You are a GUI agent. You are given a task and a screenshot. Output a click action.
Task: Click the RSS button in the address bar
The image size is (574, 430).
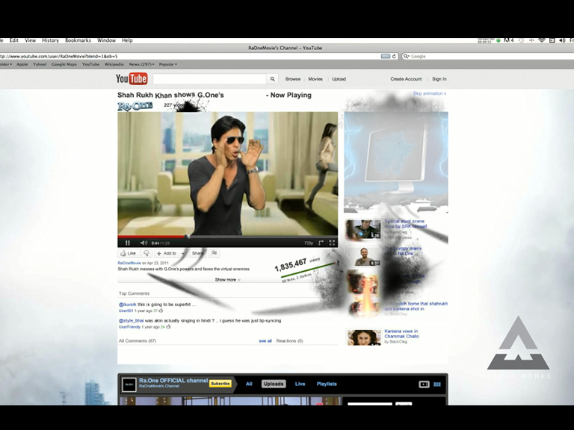pyautogui.click(x=386, y=56)
